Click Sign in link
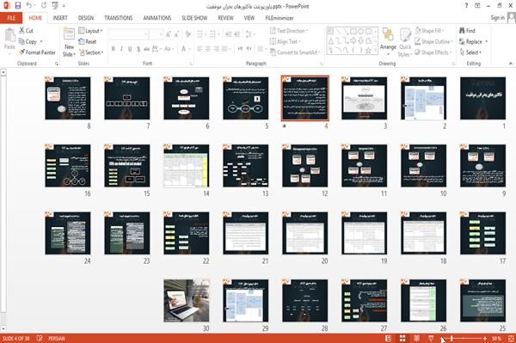 [x=497, y=18]
